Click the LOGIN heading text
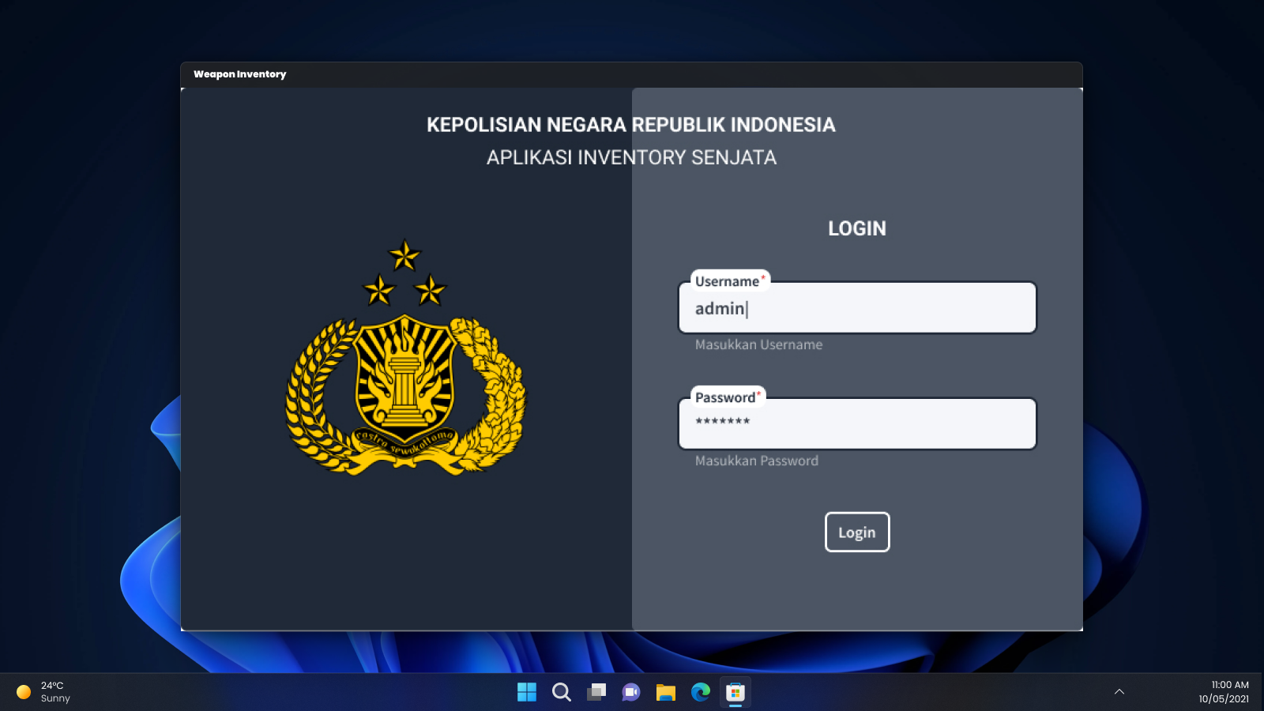 857,228
